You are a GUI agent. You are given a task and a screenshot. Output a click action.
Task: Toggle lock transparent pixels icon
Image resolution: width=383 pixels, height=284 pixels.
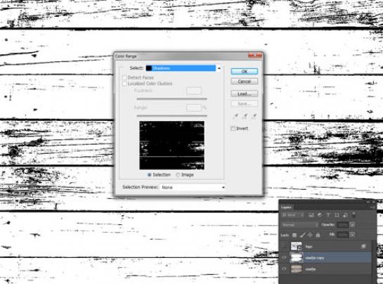pyautogui.click(x=294, y=235)
